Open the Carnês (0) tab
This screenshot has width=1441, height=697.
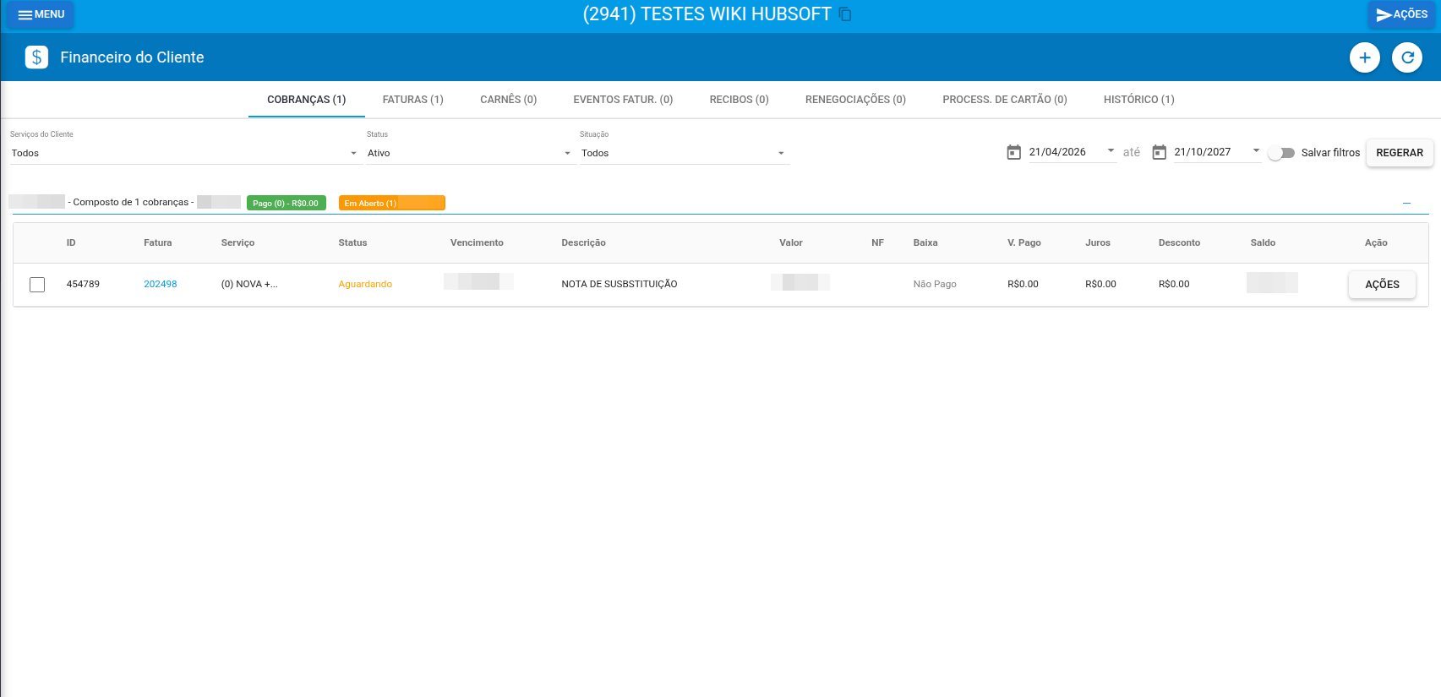coord(508,100)
